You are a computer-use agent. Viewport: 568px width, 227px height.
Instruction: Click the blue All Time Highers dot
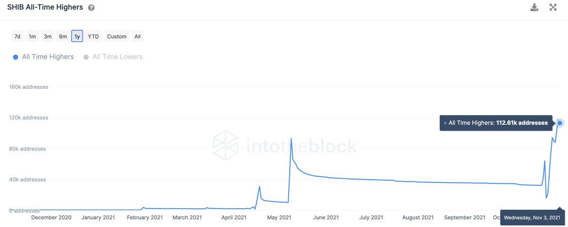click(16, 57)
